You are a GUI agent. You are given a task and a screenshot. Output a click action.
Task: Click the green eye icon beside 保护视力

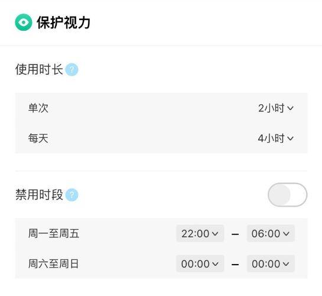tap(24, 22)
